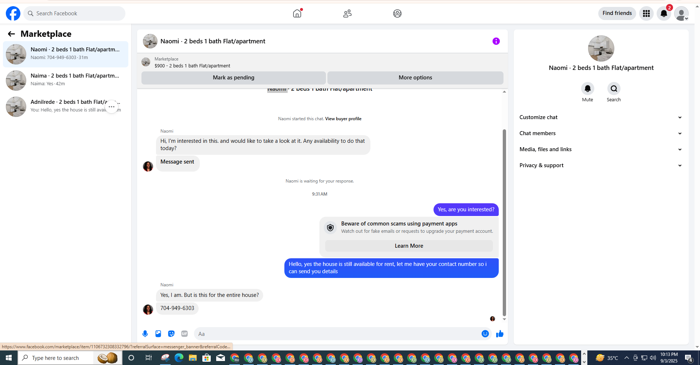Click the network icon in system tray
This screenshot has height=365, width=700.
click(644, 358)
